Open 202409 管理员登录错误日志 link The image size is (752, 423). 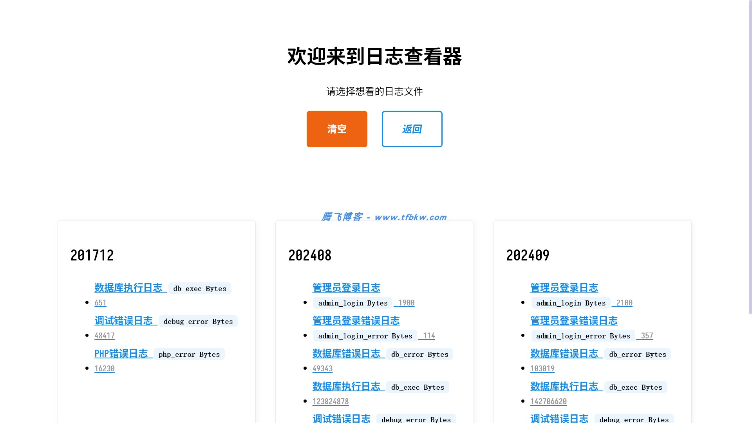coord(574,321)
